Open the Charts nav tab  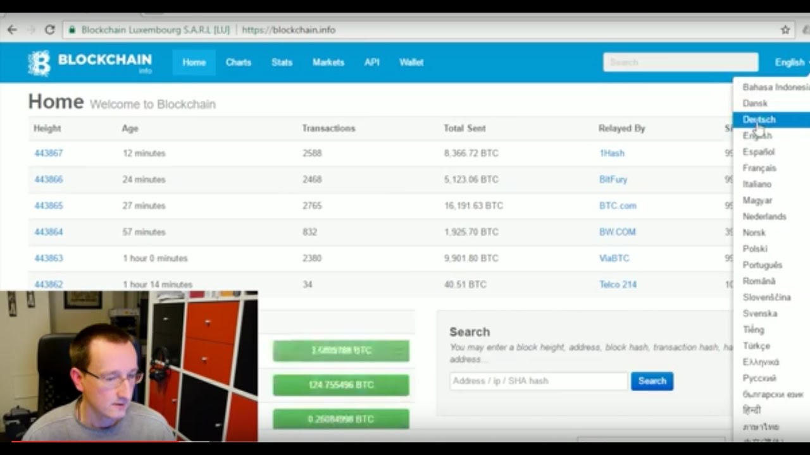tap(239, 62)
